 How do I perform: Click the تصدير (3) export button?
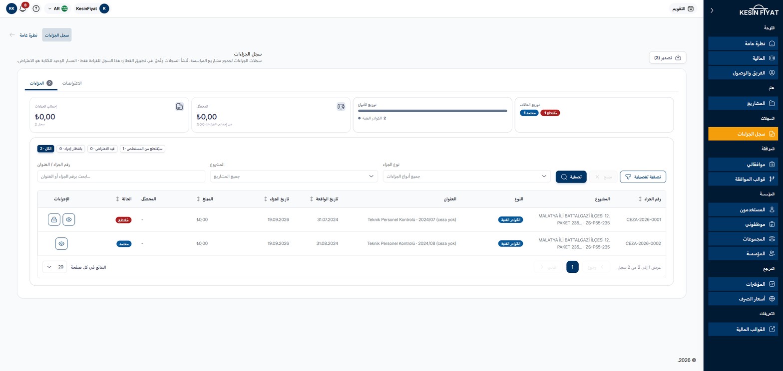[668, 58]
